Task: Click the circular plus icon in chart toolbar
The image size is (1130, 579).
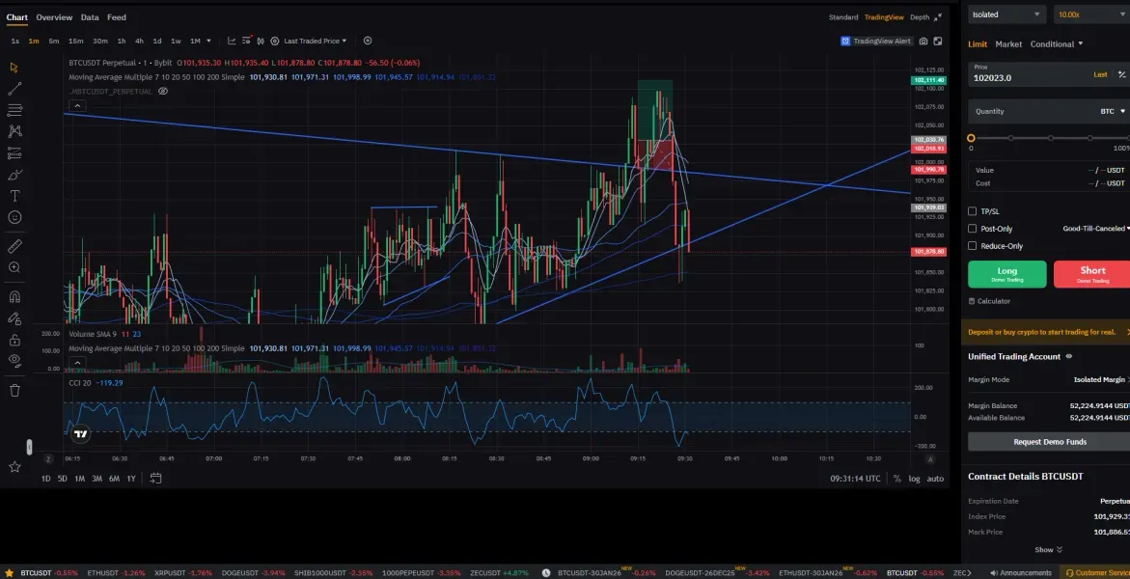Action: click(368, 41)
